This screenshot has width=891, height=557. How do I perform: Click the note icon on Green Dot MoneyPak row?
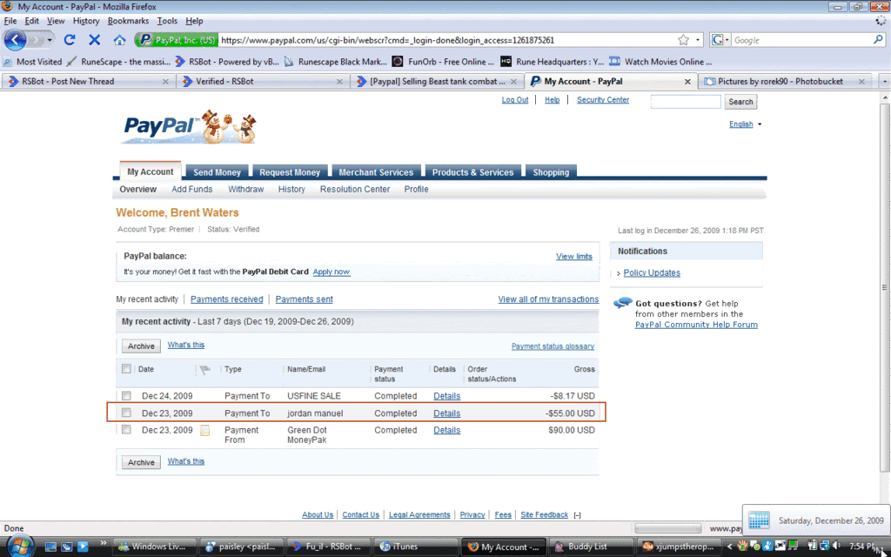pos(204,431)
